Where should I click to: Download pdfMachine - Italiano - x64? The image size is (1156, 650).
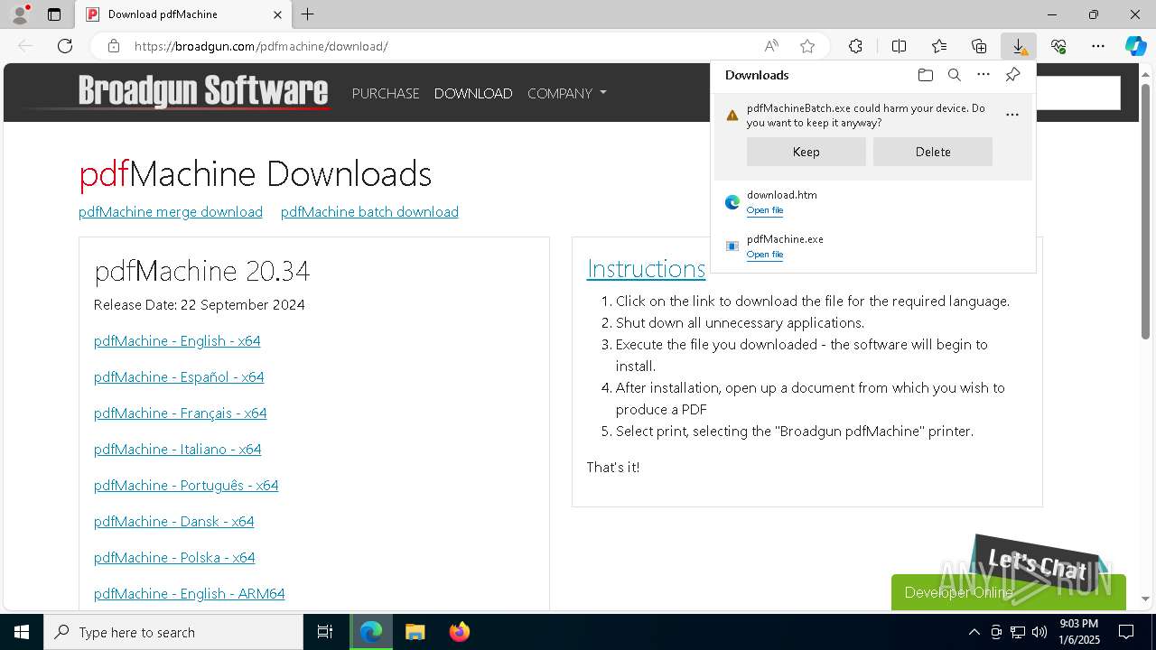point(178,449)
